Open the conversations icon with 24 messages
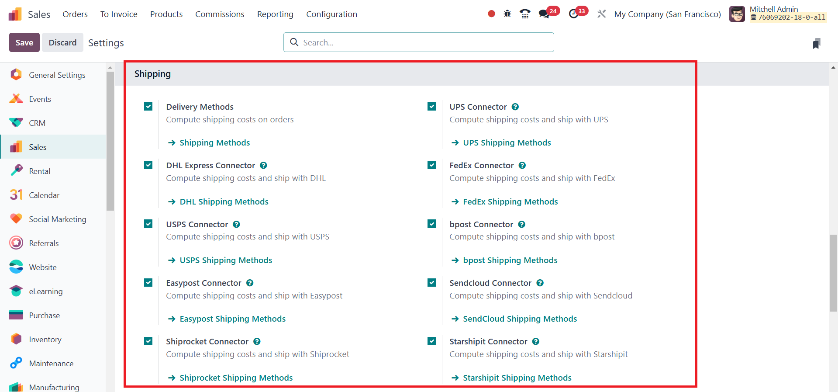838x392 pixels. click(x=544, y=14)
